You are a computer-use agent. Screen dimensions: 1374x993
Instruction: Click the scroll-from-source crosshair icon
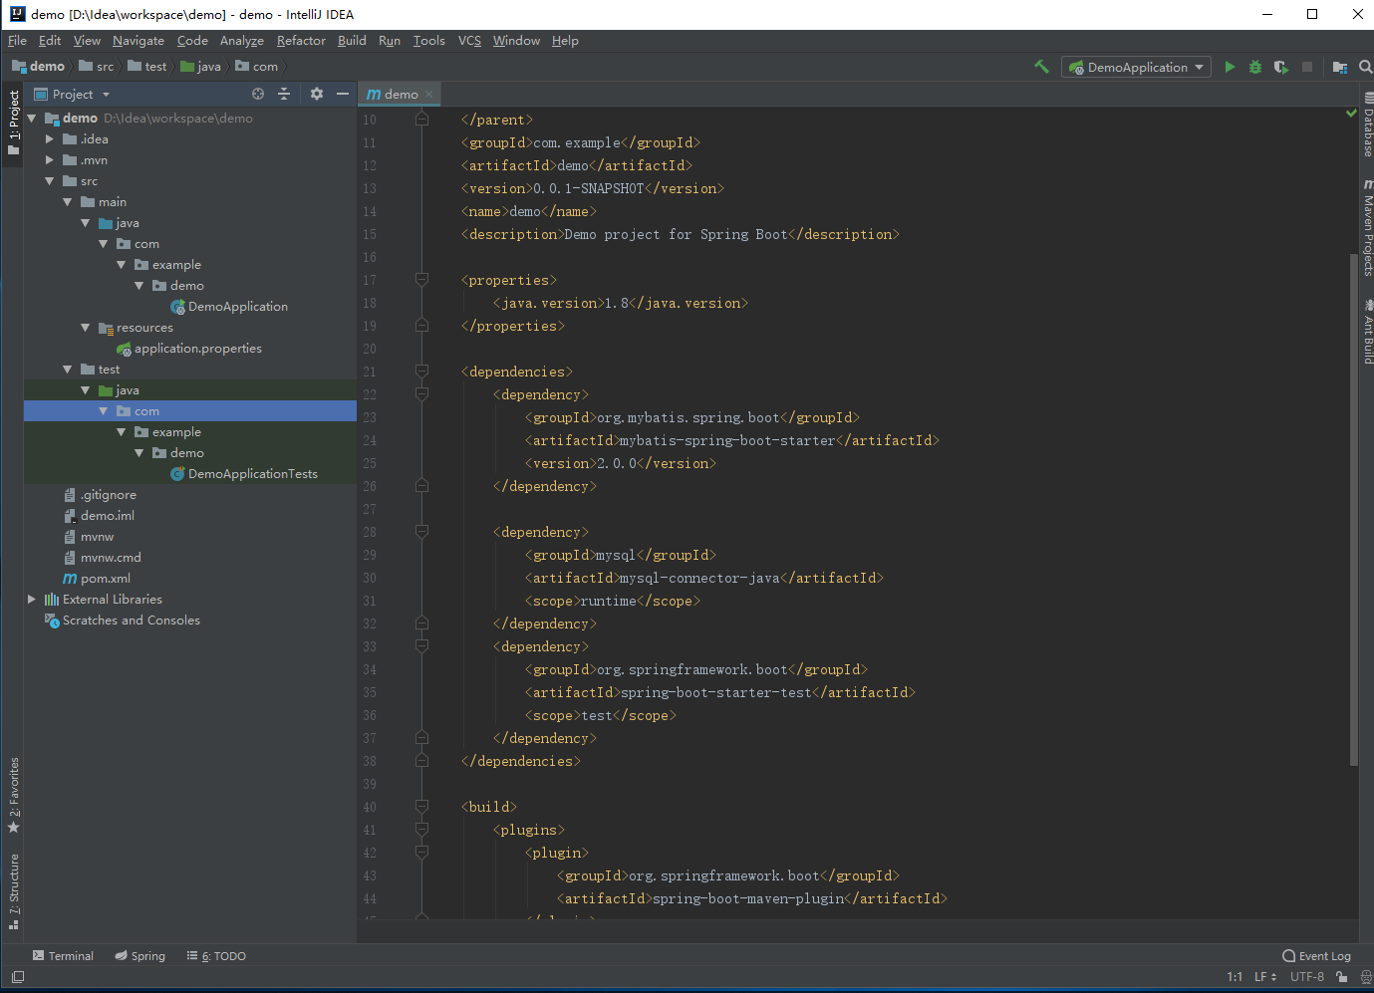tap(258, 94)
